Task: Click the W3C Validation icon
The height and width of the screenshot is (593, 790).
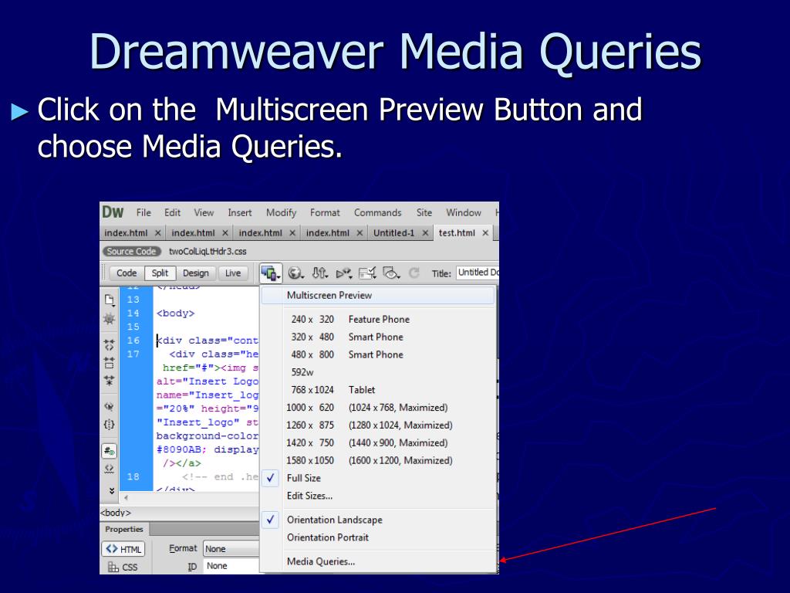Action: [x=343, y=273]
